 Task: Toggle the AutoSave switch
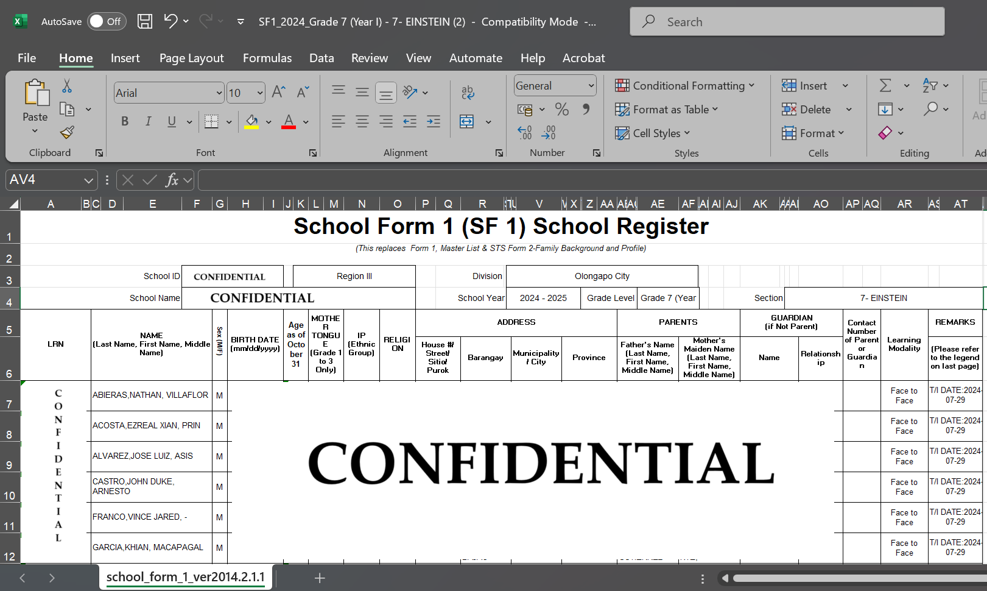(106, 21)
